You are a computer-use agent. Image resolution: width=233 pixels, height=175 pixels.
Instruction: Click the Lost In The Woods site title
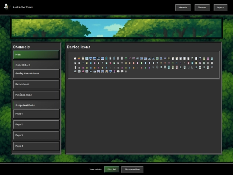point(23,7)
